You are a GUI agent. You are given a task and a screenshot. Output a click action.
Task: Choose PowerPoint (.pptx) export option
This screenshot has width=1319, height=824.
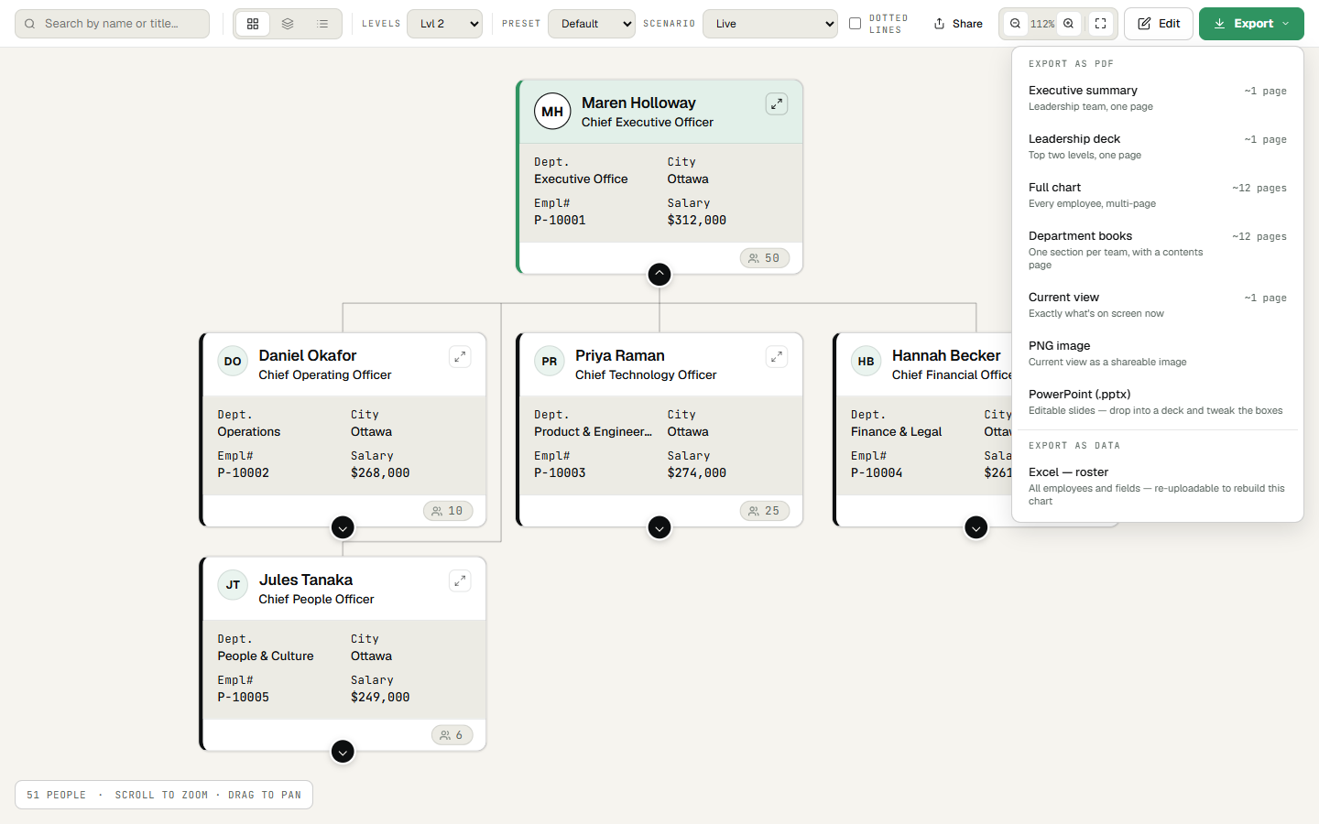click(1158, 402)
